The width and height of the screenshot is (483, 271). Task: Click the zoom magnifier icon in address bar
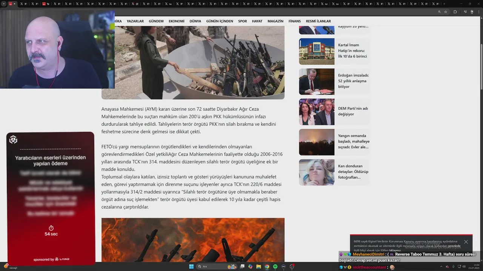pos(439,12)
